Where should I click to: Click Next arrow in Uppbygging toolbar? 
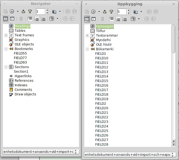click(111, 11)
